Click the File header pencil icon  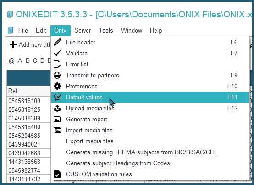57,42
